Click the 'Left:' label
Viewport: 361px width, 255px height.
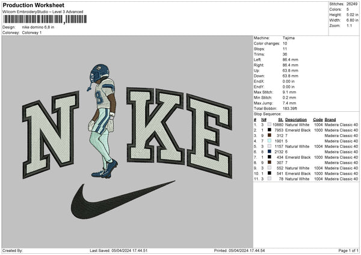click(257, 60)
